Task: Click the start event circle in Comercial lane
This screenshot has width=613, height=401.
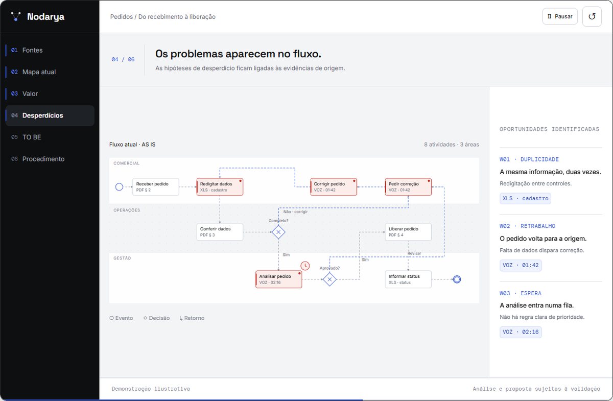Action: pos(119,187)
